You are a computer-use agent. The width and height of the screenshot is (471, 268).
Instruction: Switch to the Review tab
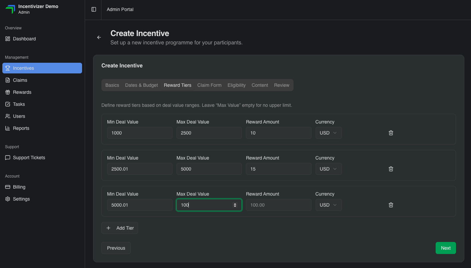(282, 85)
